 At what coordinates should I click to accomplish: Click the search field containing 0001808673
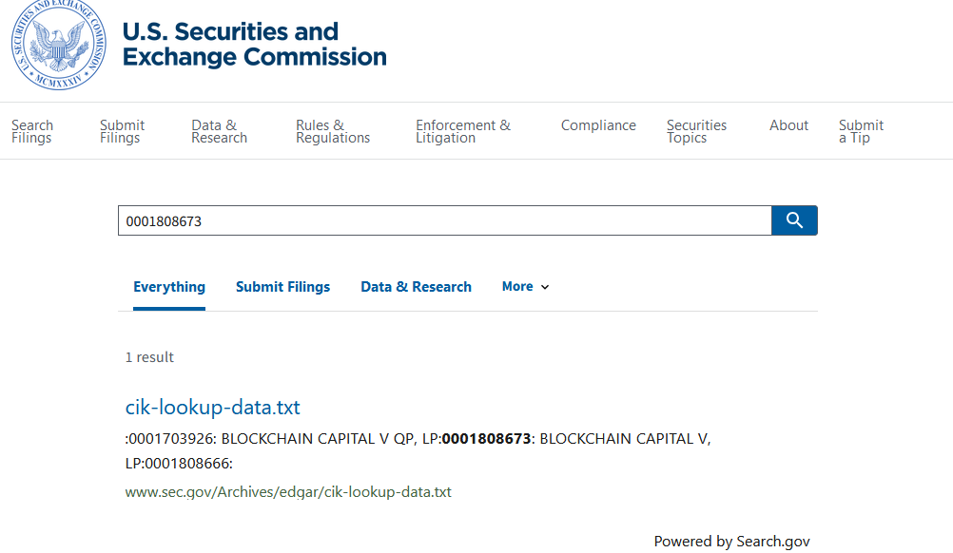pos(445,220)
